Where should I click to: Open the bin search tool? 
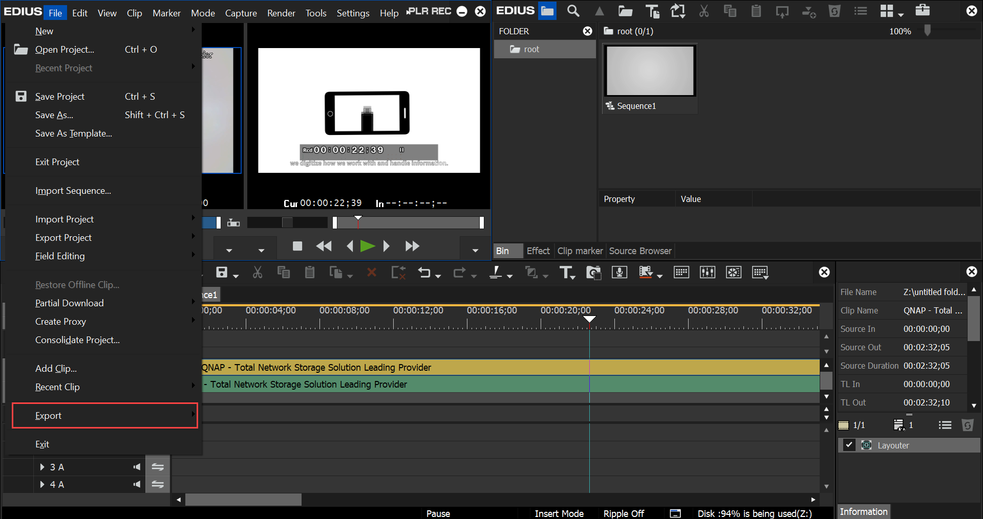(x=573, y=11)
